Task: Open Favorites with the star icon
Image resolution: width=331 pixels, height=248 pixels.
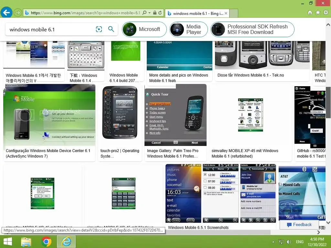Action: (318, 13)
